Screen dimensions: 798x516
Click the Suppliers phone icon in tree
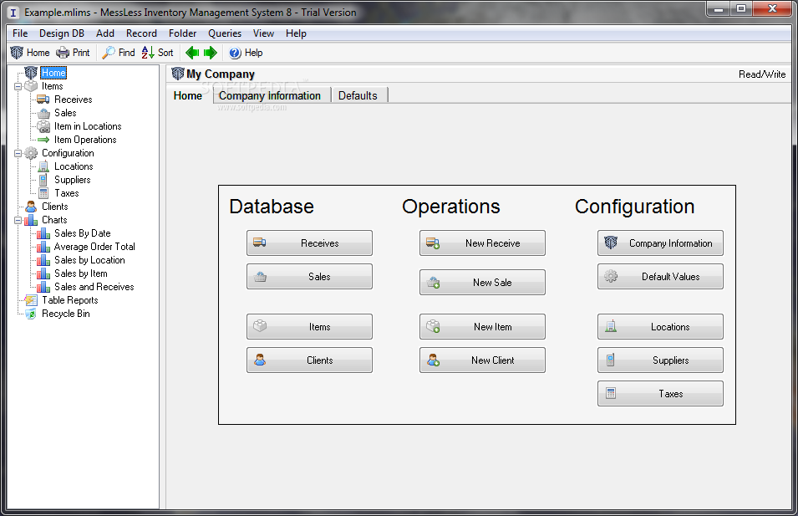[x=43, y=180]
